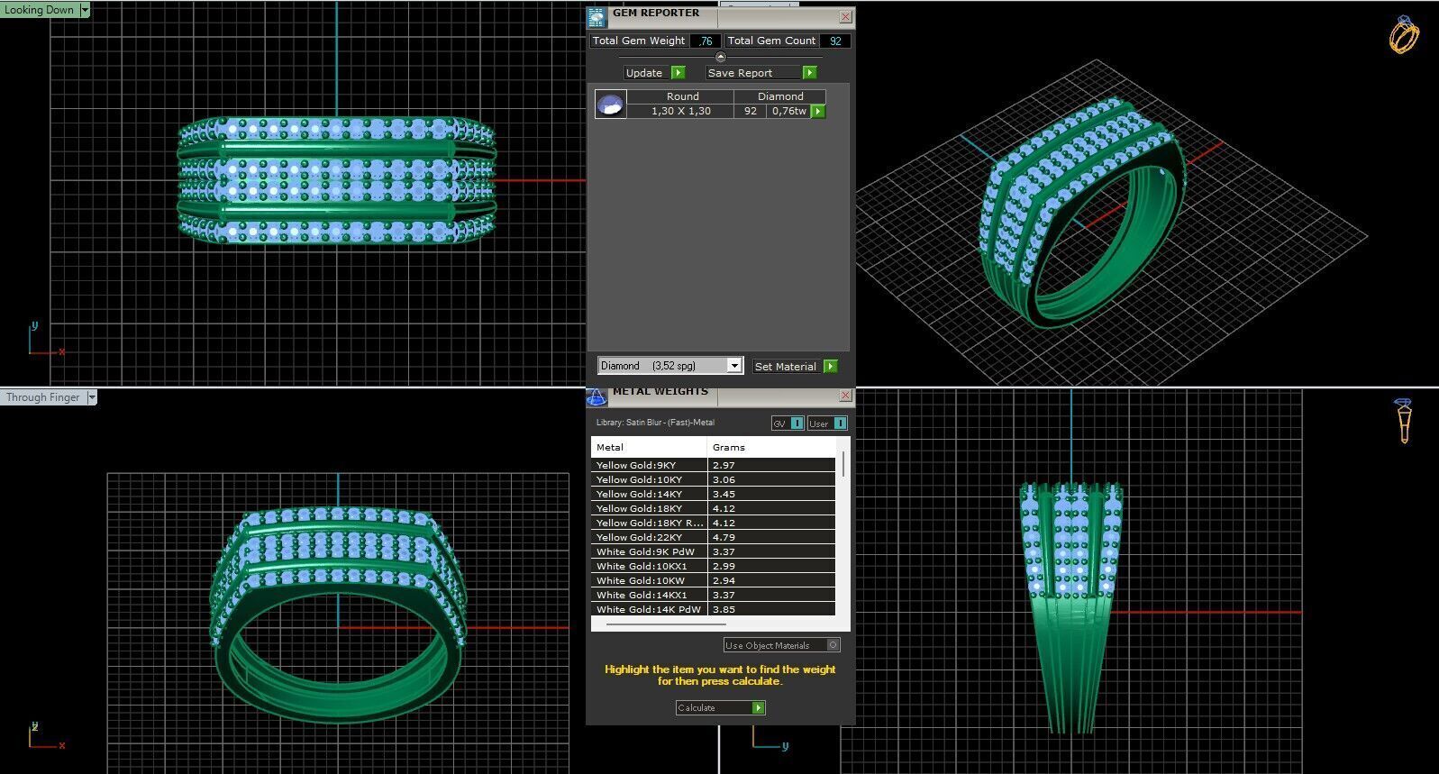Click the round gem thumbnail in Gem Reporter

[610, 105]
